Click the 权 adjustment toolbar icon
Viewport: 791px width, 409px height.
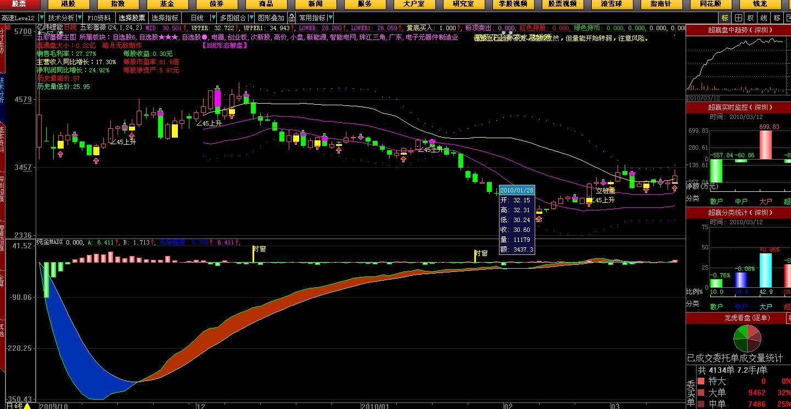pyautogui.click(x=751, y=18)
